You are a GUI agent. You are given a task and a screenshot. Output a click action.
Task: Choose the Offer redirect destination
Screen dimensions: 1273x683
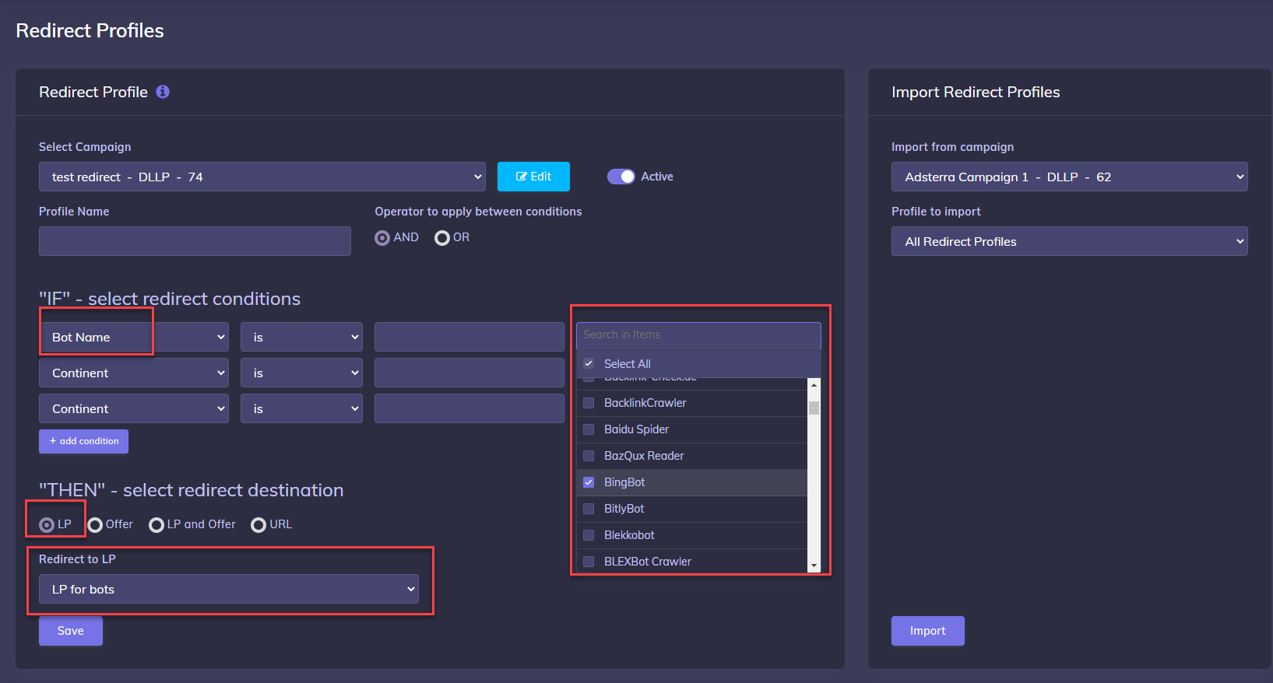pos(96,525)
